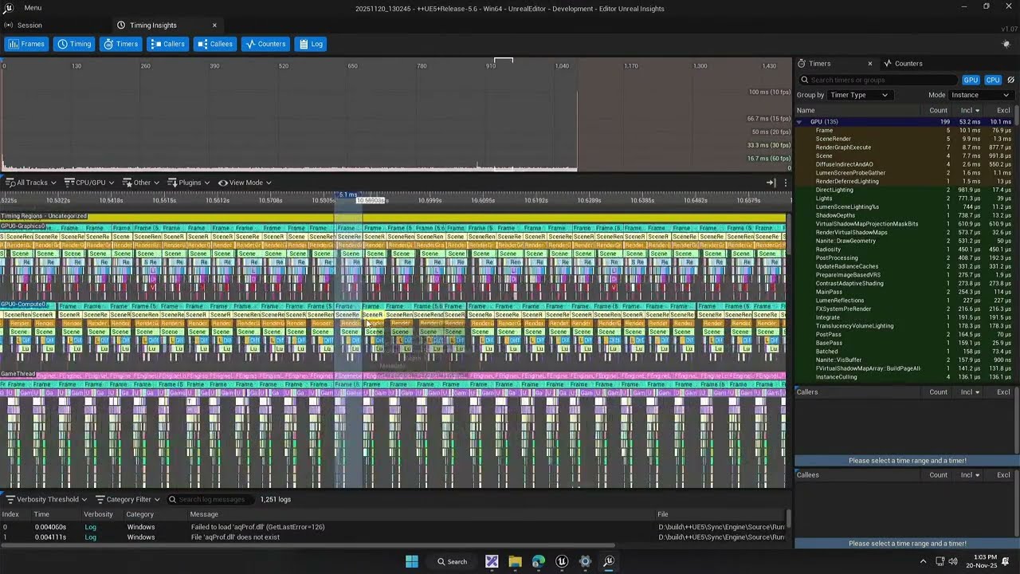
Task: Toggle the Callees panel button
Action: pos(215,44)
